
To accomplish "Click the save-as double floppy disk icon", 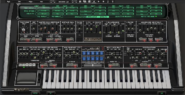I will coord(85,2).
